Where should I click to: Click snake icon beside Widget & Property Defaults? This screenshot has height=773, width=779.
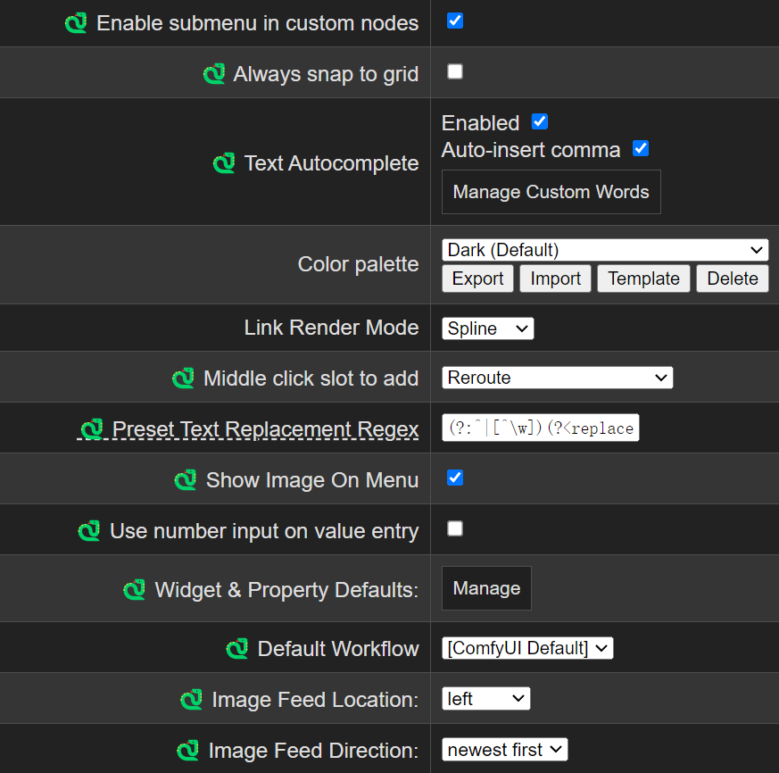coord(135,590)
